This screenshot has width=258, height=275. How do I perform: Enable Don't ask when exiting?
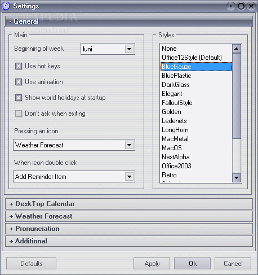pos(19,114)
